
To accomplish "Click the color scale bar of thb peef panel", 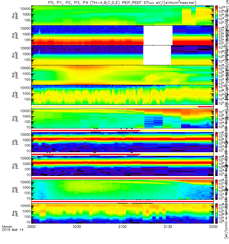I will click(x=216, y=35).
